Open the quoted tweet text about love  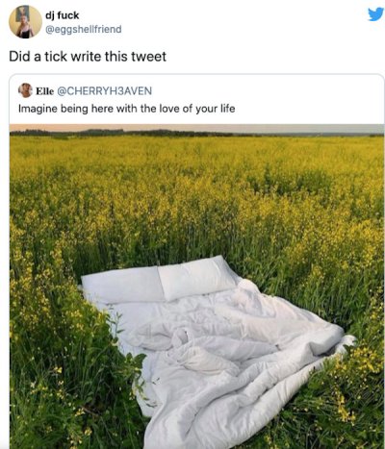[127, 109]
